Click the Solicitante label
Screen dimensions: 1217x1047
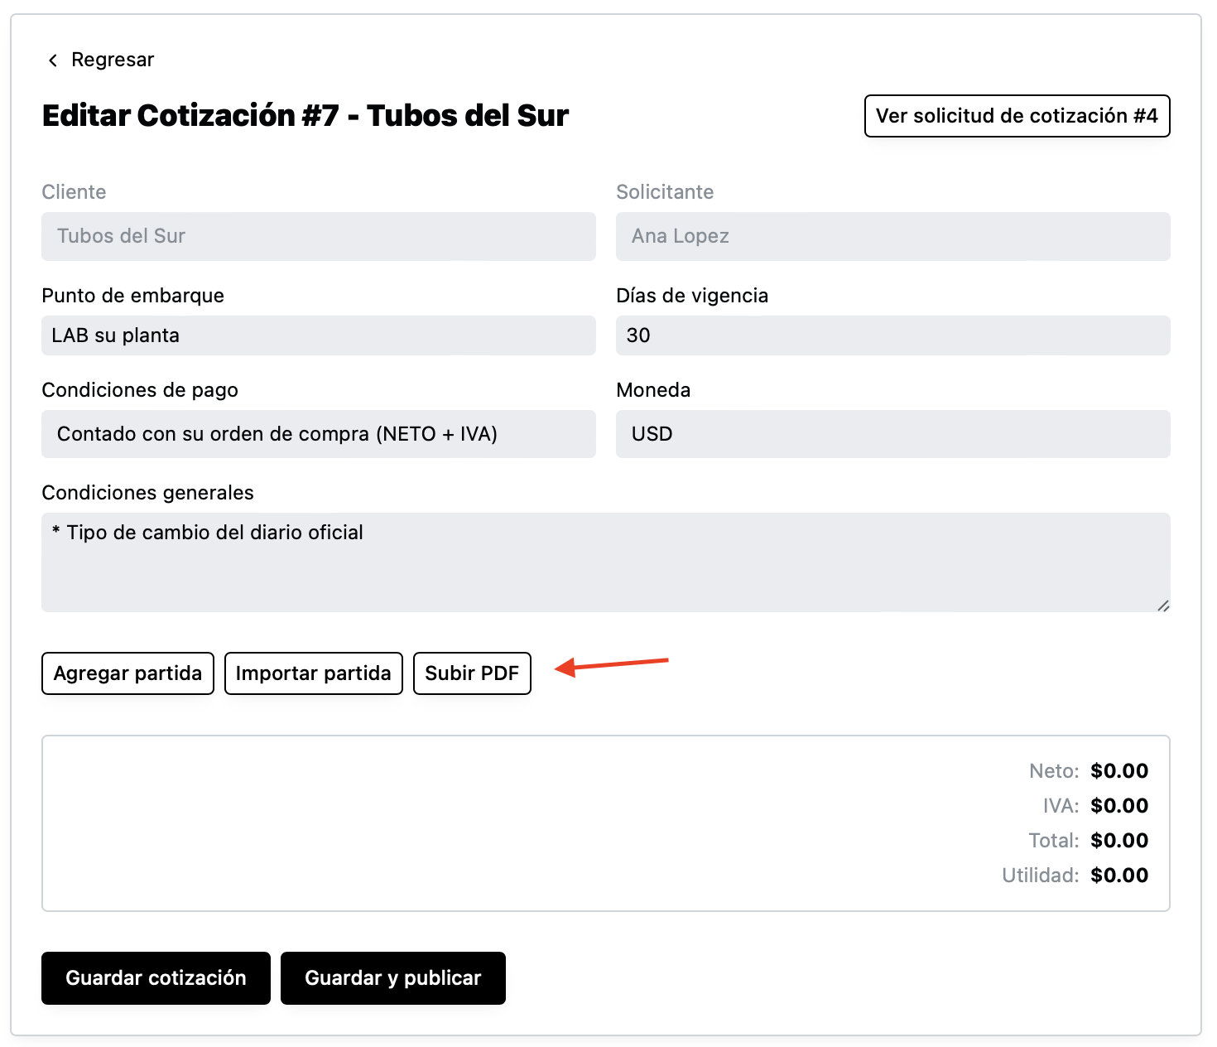(x=665, y=192)
